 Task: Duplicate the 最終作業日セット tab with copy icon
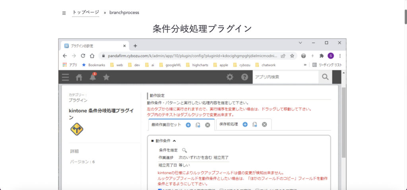pyautogui.click(x=198, y=125)
